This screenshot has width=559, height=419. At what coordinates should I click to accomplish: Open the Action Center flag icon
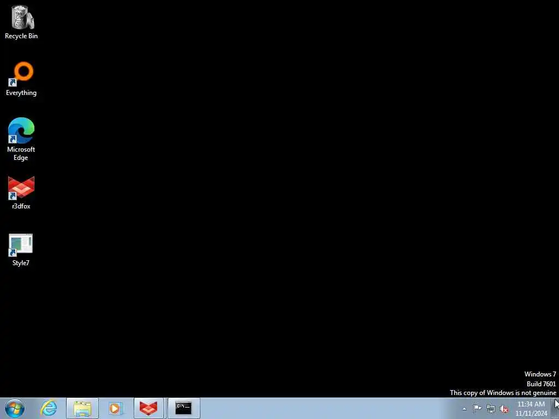point(477,409)
